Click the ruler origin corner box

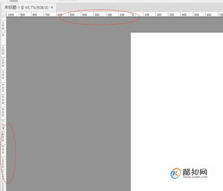[4, 14]
